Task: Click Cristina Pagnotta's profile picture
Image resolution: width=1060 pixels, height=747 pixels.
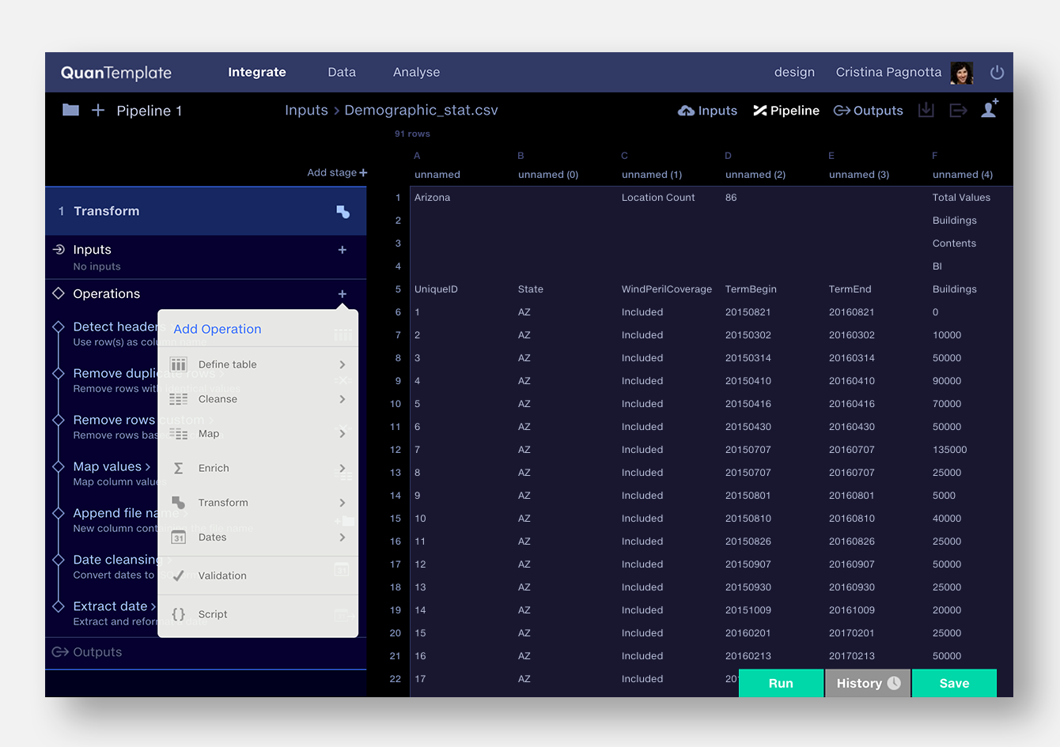Action: pos(961,72)
